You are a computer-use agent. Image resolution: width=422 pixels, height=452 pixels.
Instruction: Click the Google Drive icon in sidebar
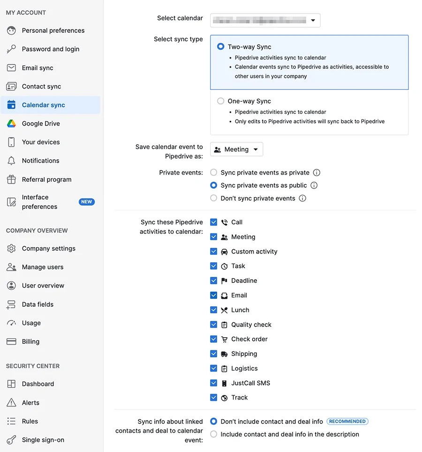pyautogui.click(x=11, y=124)
